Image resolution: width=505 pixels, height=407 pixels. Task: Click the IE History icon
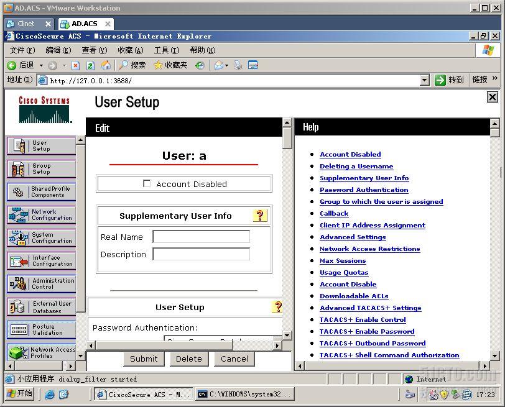pyautogui.click(x=200, y=66)
